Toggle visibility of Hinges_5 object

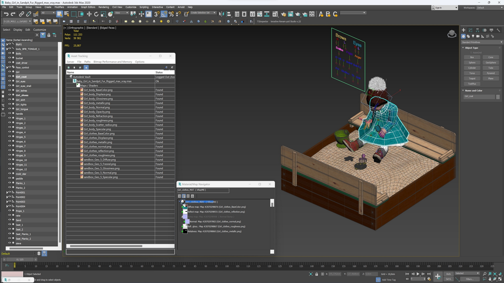9,137
